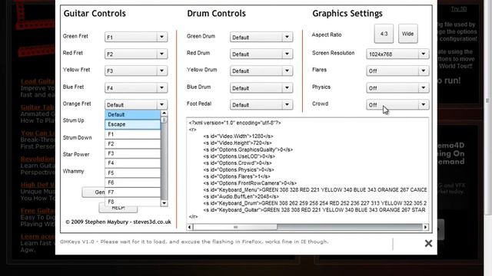The image size is (492, 276).
Task: Collapse the Orange Fret dropdown
Action: coord(136,104)
